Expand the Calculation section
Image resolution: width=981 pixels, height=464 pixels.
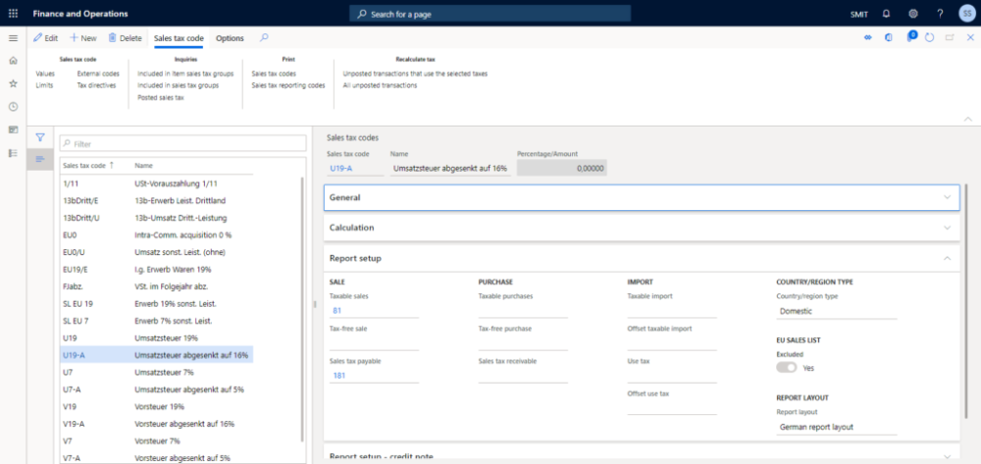coord(640,228)
